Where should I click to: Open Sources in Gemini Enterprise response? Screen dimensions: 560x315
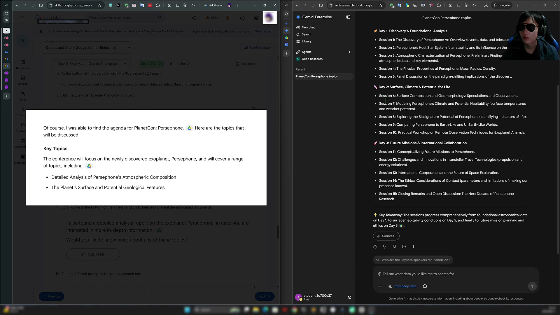click(x=386, y=236)
